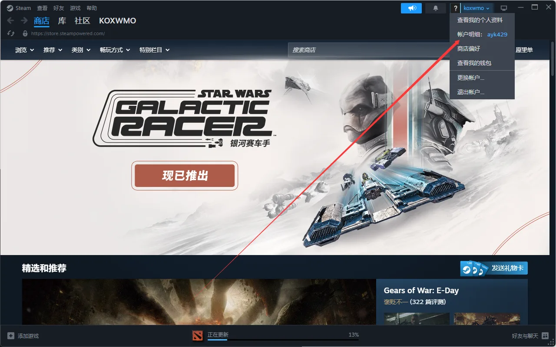Open the 好友 menu
The height and width of the screenshot is (347, 556).
tap(59, 8)
